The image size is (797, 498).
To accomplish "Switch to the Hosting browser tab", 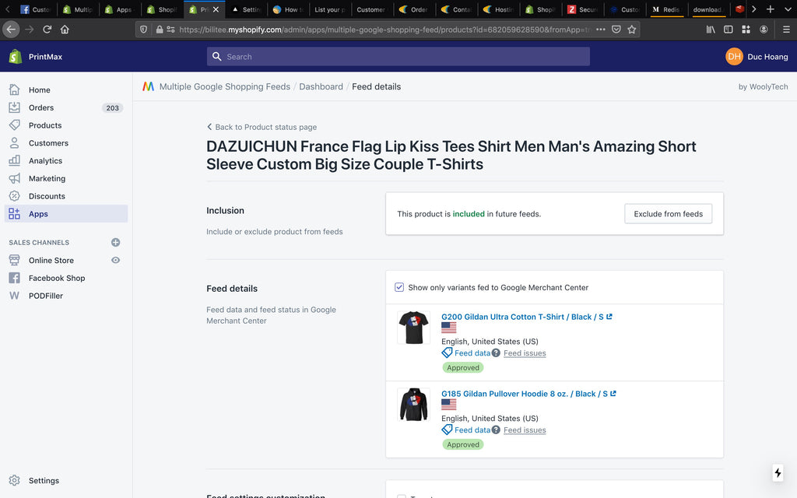I will pos(498,9).
